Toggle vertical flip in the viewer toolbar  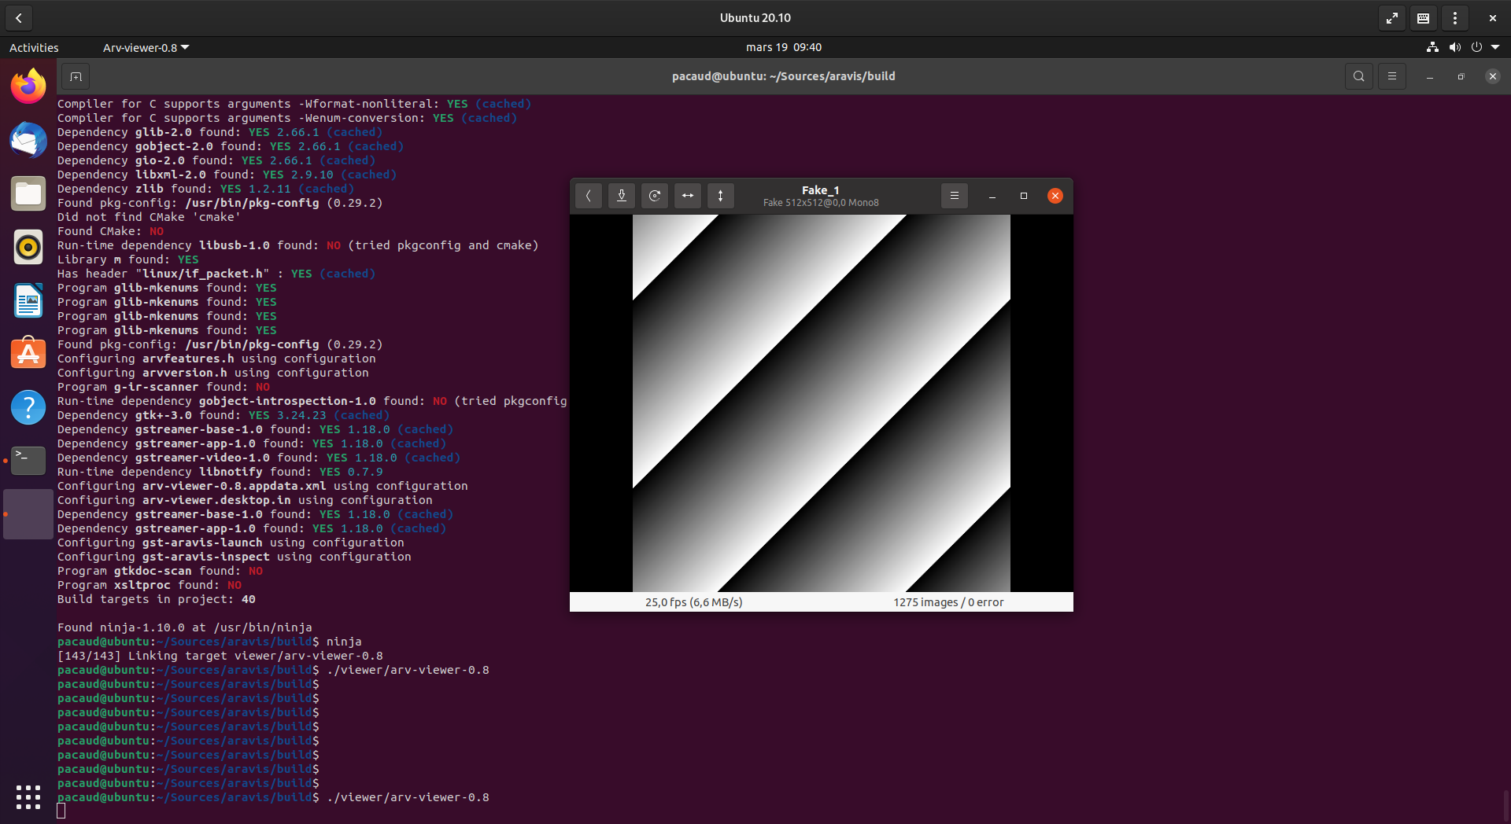(x=721, y=196)
